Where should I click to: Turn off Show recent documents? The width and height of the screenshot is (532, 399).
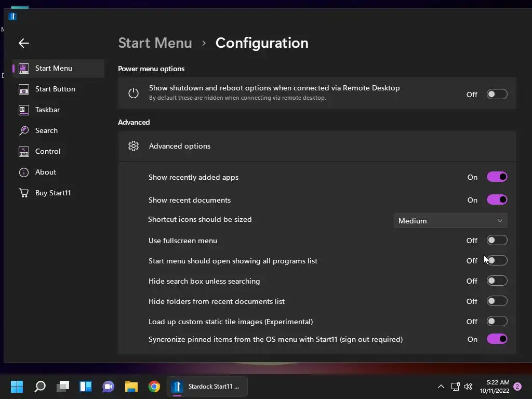click(x=497, y=199)
